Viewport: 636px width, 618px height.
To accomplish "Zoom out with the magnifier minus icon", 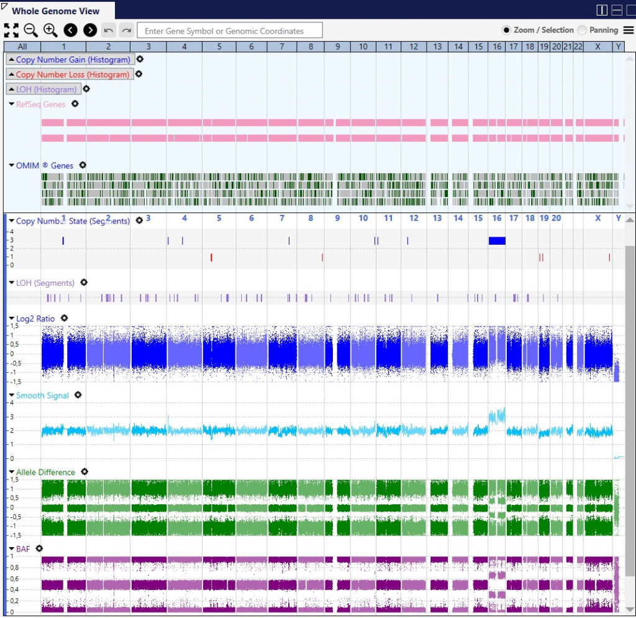I will (x=30, y=30).
